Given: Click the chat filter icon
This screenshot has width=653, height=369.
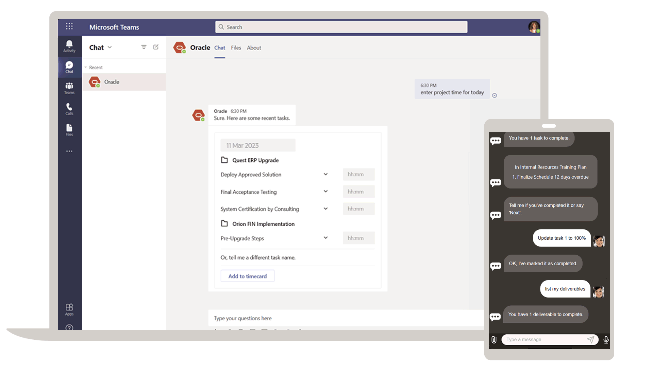Looking at the screenshot, I should [x=144, y=47].
